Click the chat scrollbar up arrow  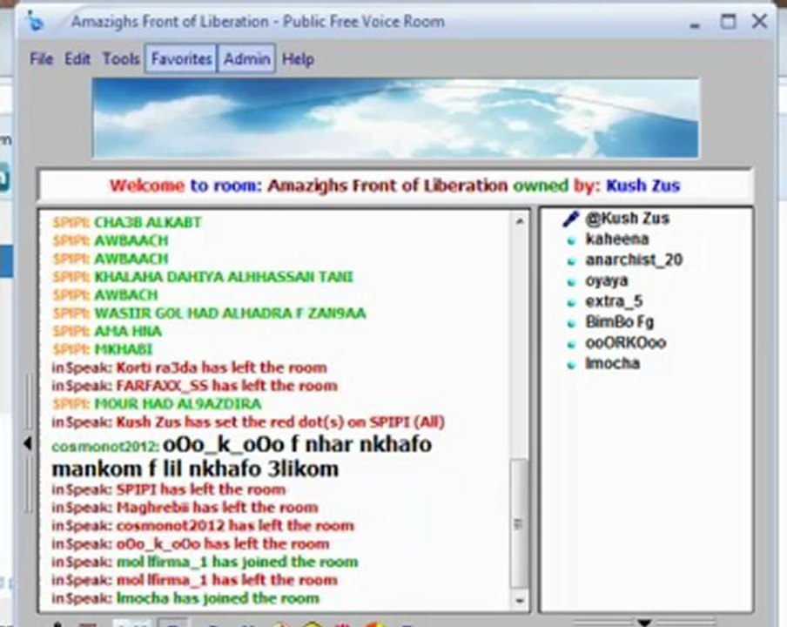click(520, 221)
